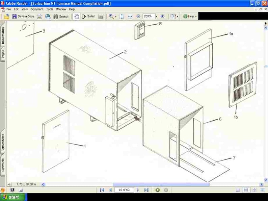Open the Window menu

click(x=61, y=9)
